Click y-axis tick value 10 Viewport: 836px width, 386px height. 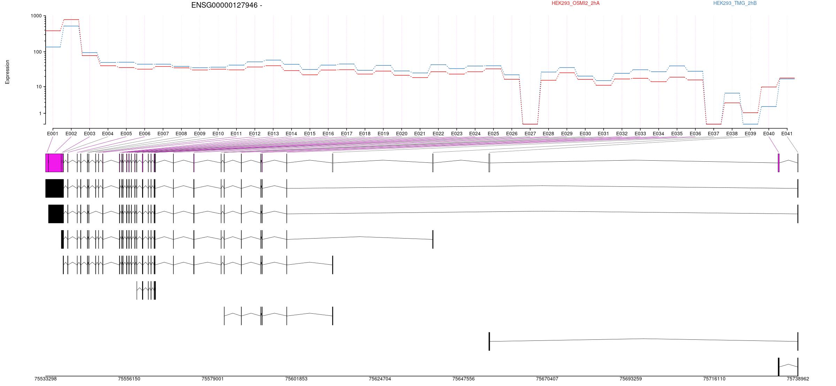tap(39, 87)
